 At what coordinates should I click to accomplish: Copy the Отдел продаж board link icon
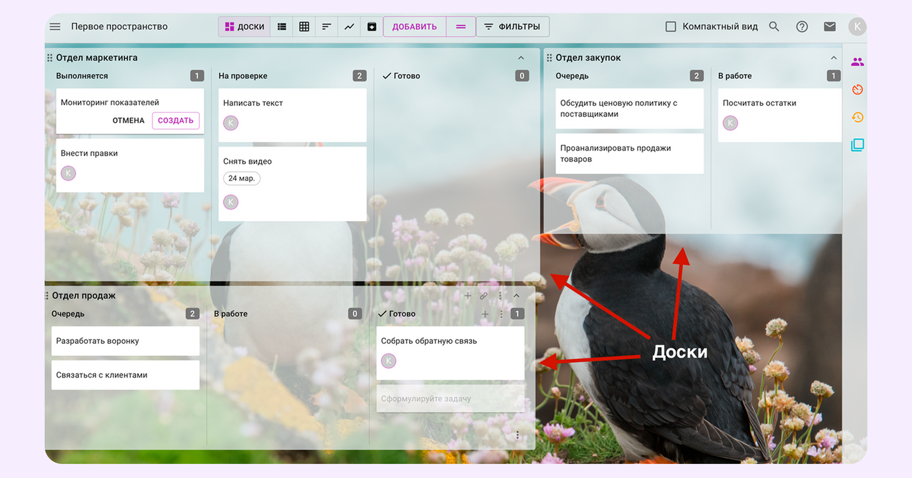point(484,296)
